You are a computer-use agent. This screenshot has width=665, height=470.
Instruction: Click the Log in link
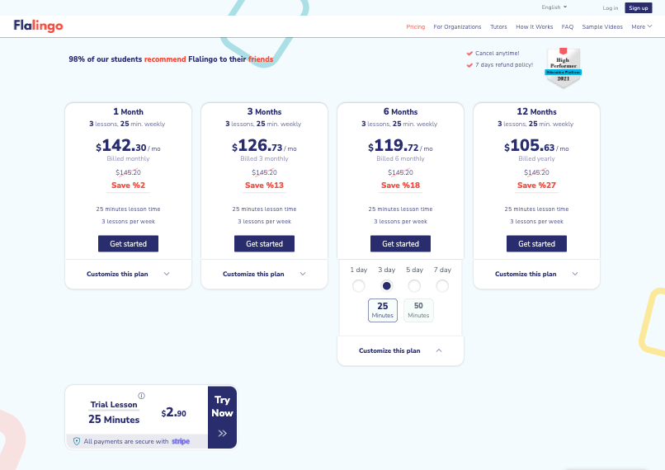pyautogui.click(x=611, y=8)
